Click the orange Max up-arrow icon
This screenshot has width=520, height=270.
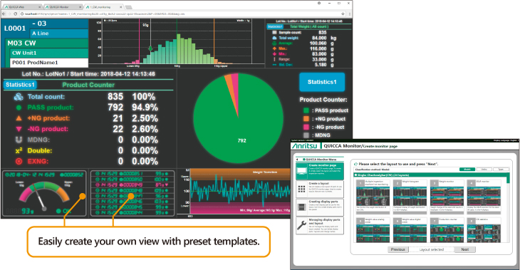click(274, 48)
